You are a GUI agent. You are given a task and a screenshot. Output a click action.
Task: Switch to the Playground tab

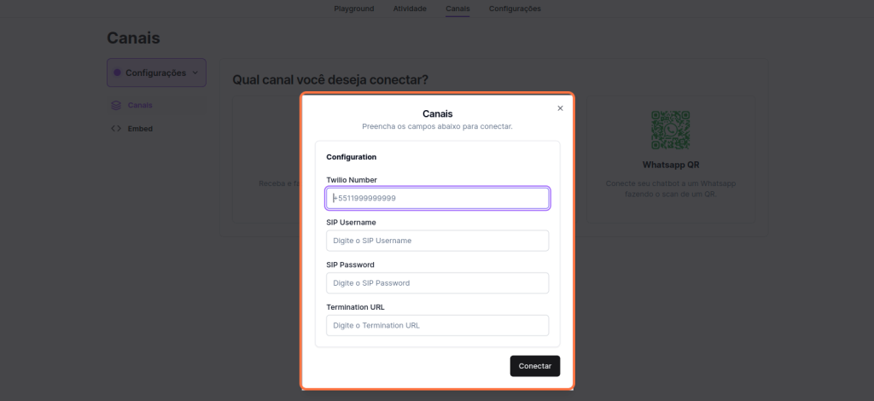pos(353,9)
